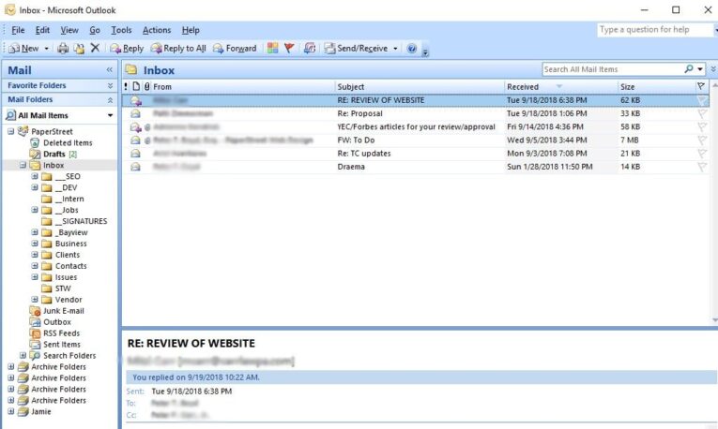Sort messages by Received column header
This screenshot has height=429, width=718.
click(x=560, y=86)
